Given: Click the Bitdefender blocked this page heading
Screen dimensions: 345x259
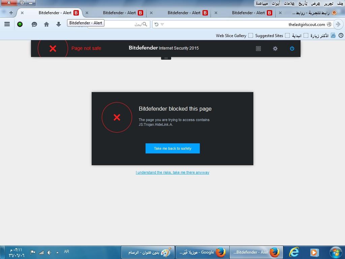Looking at the screenshot, I should pyautogui.click(x=175, y=109).
